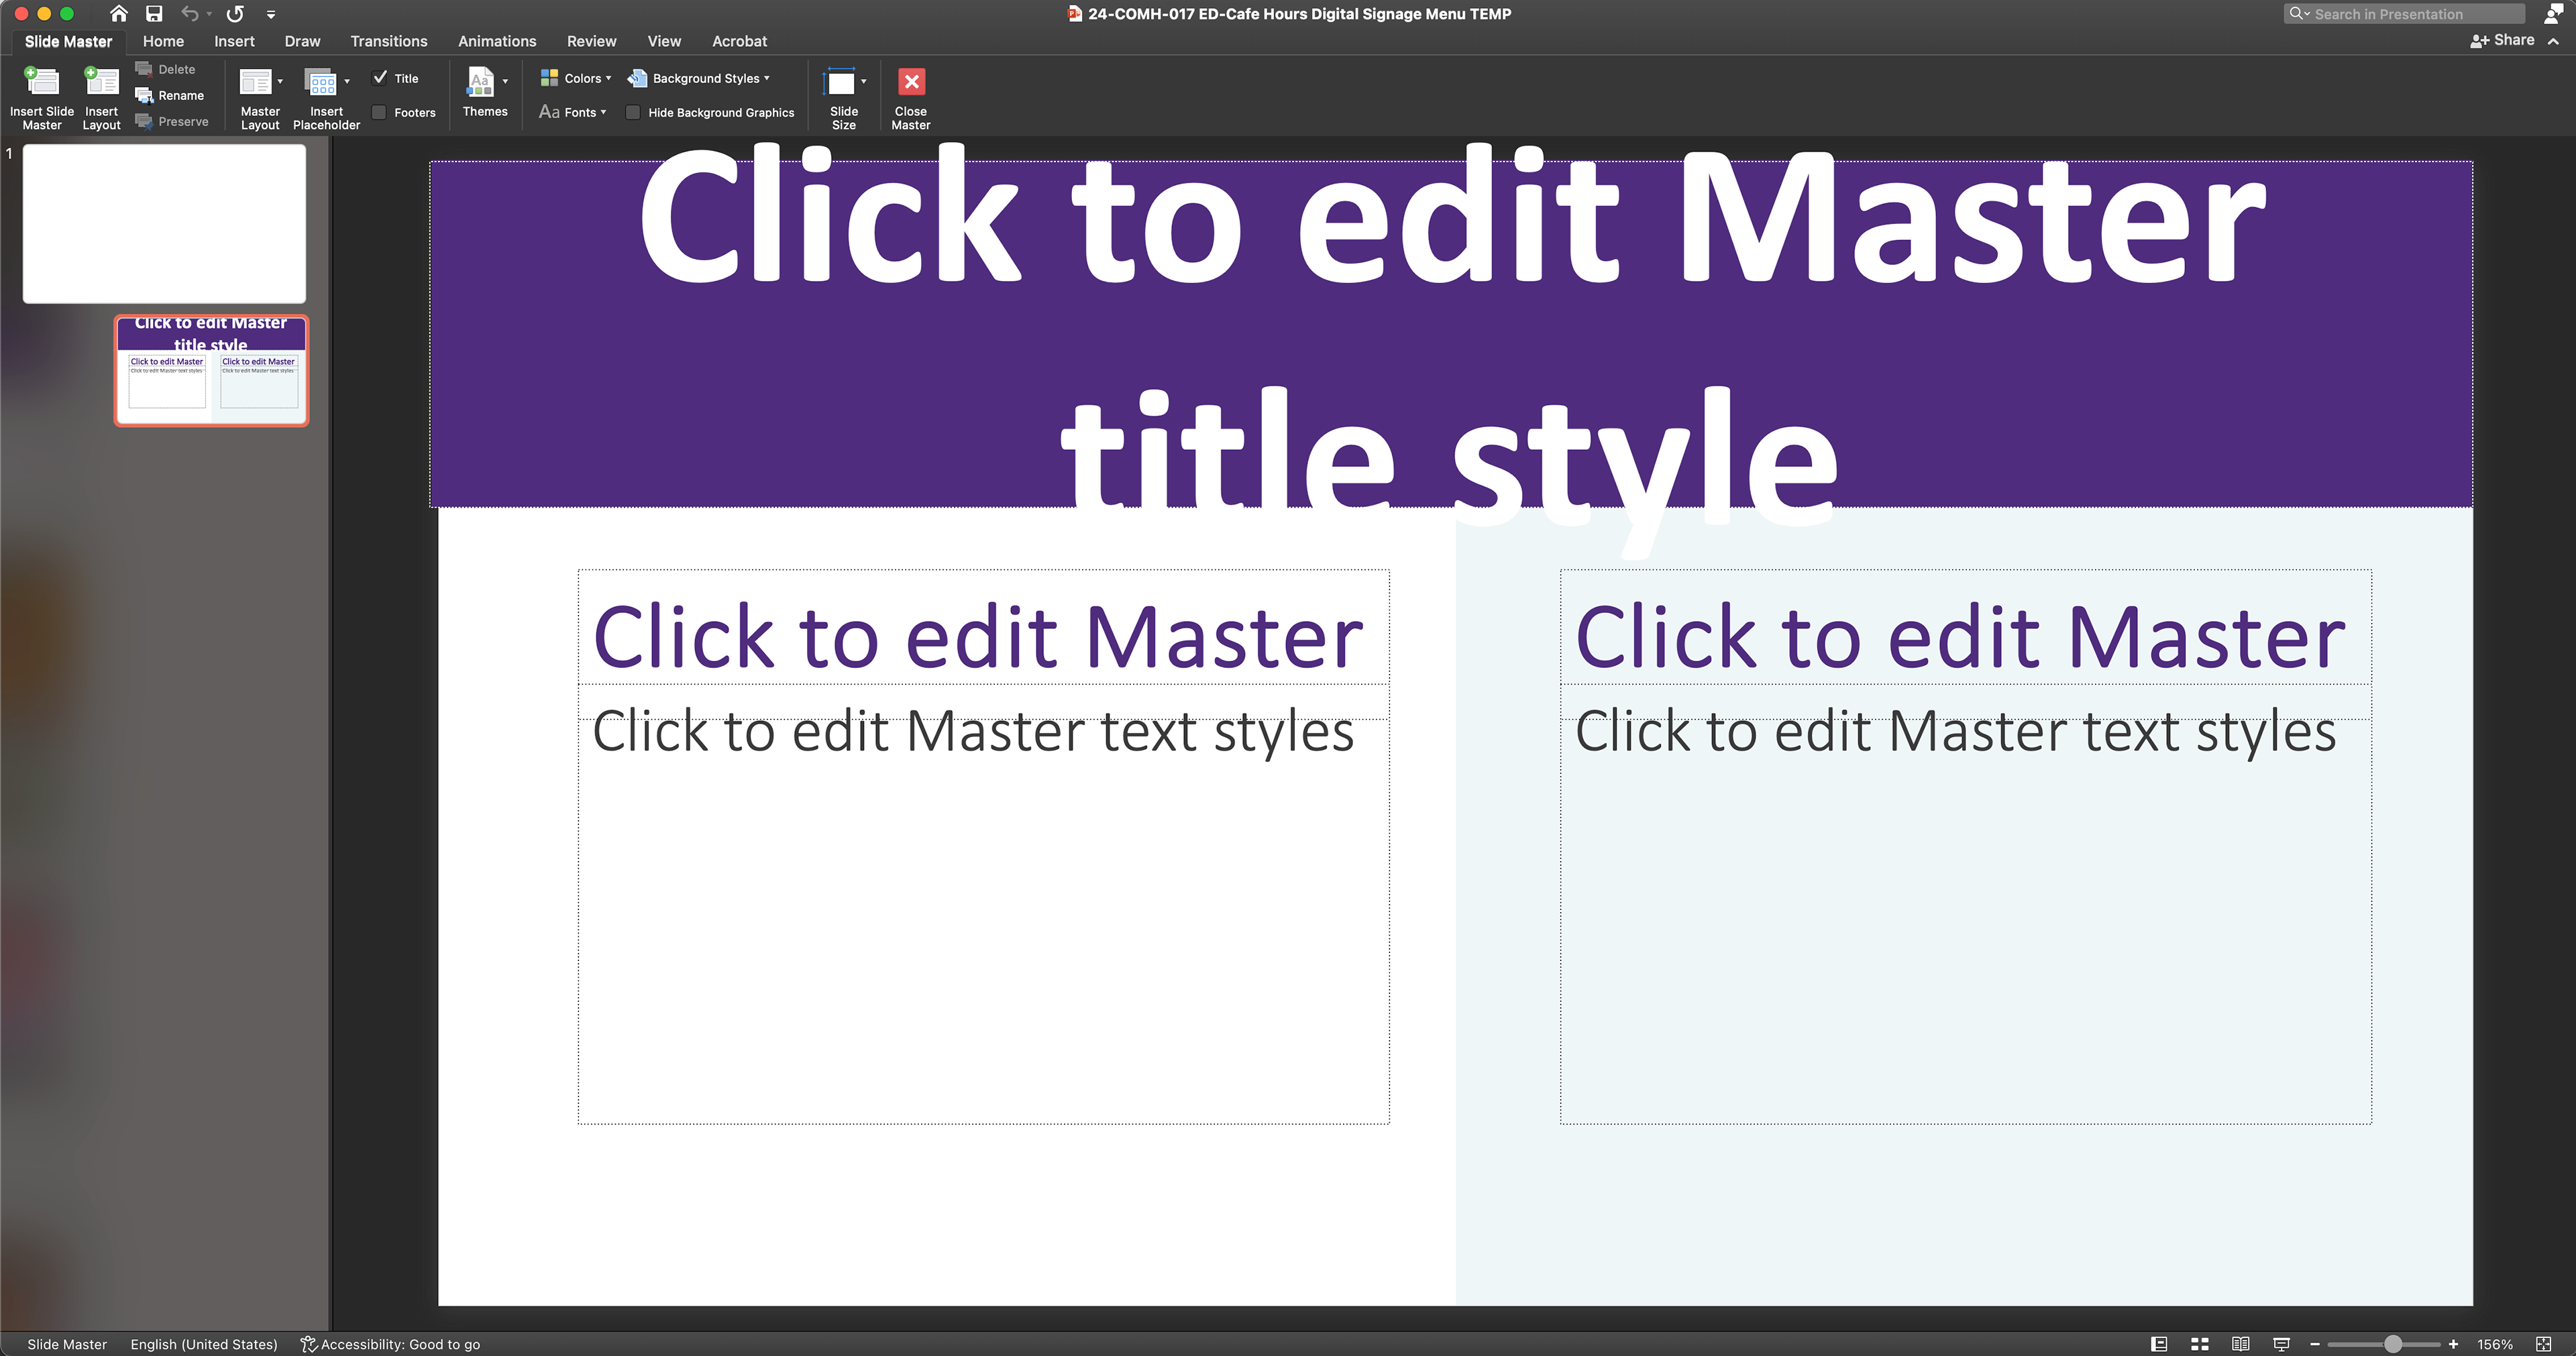Click the Home icon in title bar

pyautogui.click(x=118, y=13)
